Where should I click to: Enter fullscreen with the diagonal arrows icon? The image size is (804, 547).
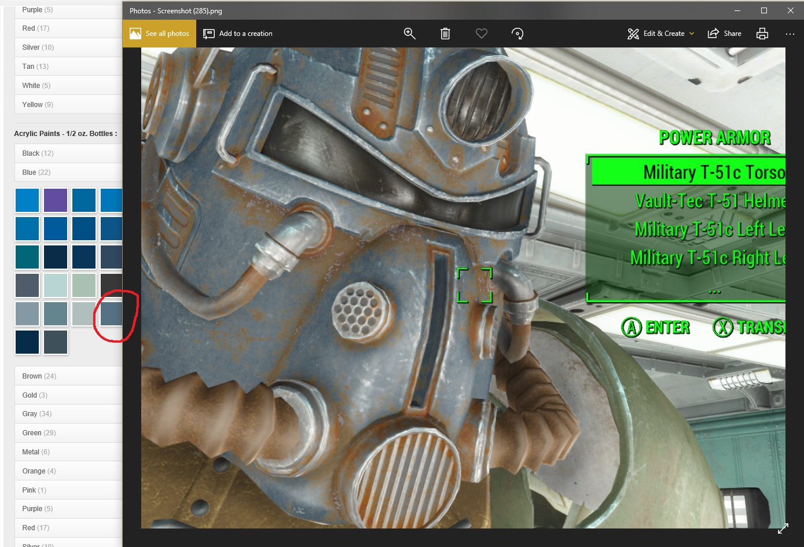783,528
